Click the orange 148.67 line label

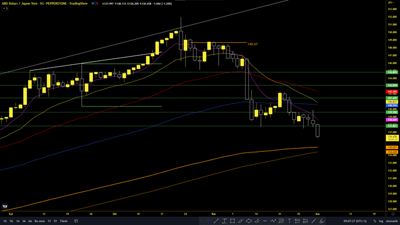(252, 44)
